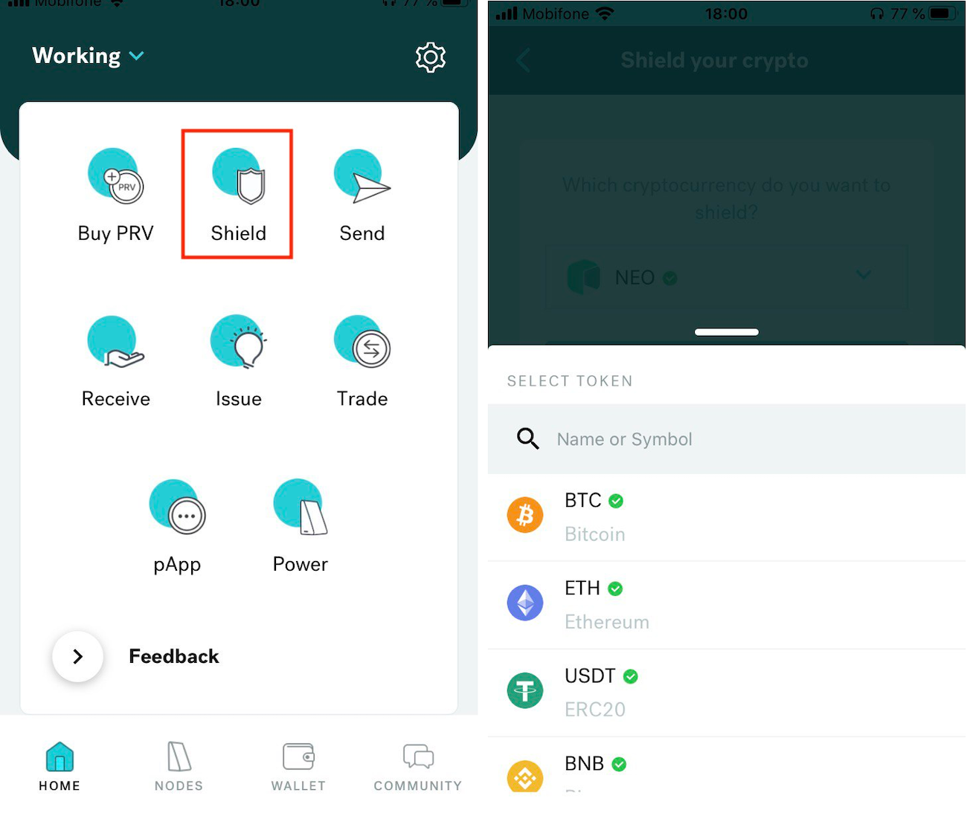Expand Feedback with the arrow button

[77, 656]
